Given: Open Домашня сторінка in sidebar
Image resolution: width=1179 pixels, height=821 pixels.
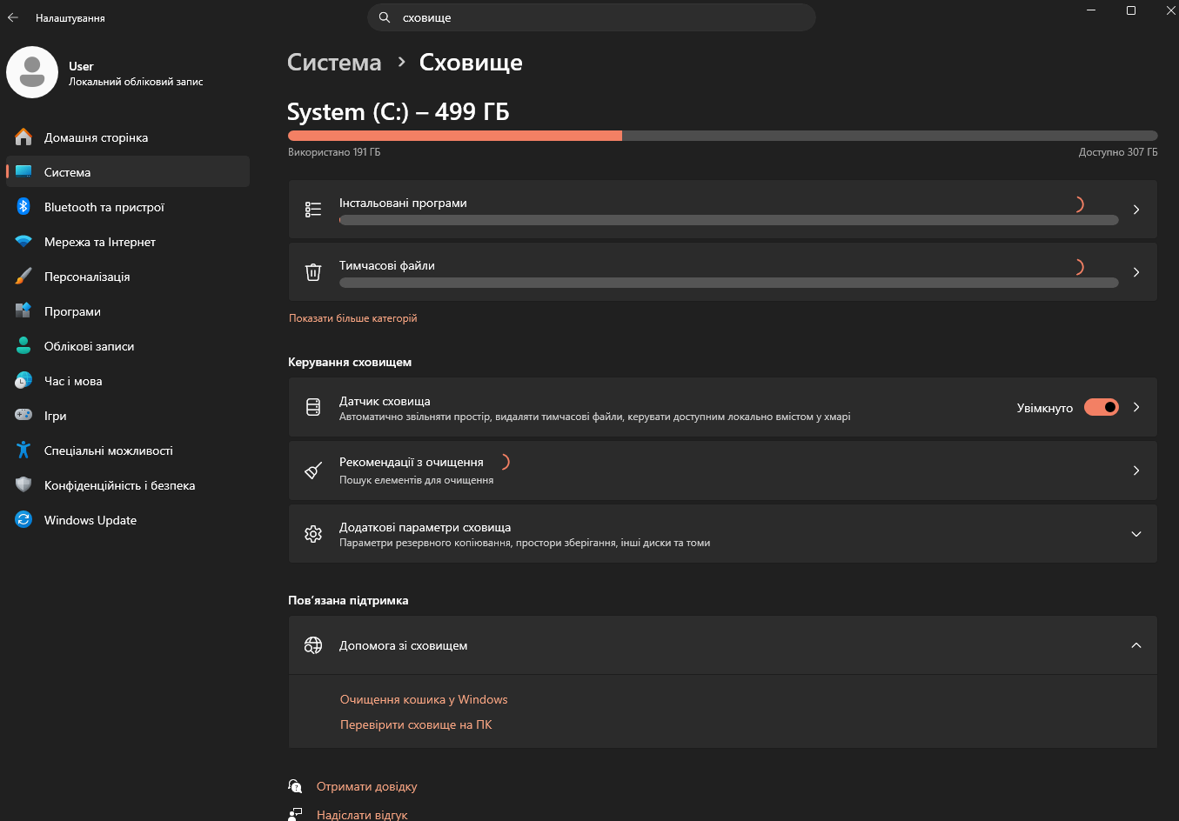Looking at the screenshot, I should click(x=128, y=137).
